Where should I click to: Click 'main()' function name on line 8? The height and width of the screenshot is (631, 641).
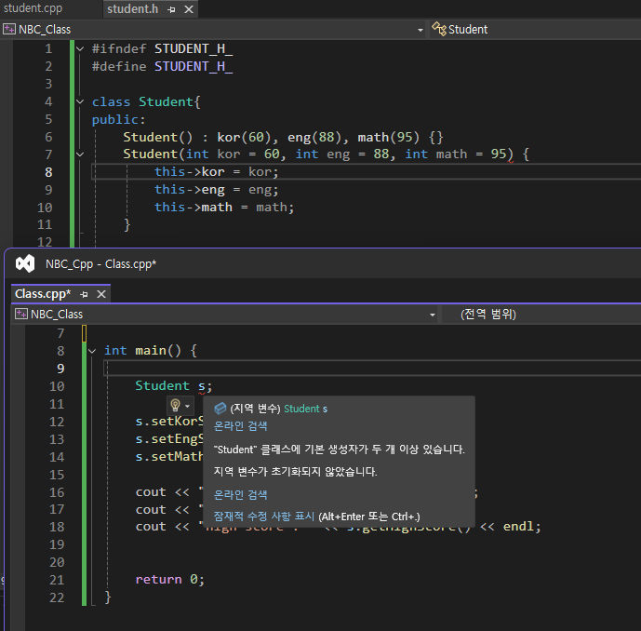pos(158,351)
